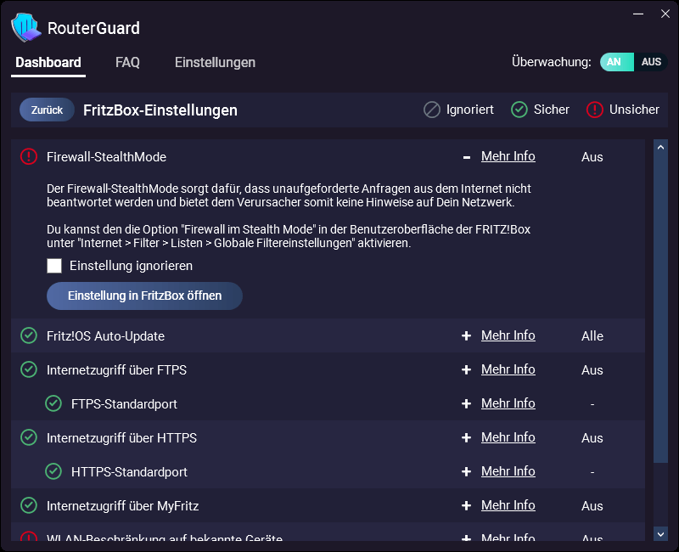Check the Einstellung ignorieren checkbox

pos(54,266)
